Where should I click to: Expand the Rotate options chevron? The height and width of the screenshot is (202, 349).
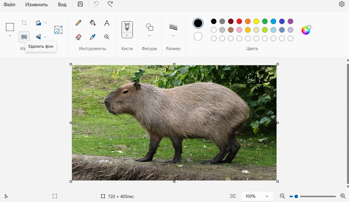46,23
